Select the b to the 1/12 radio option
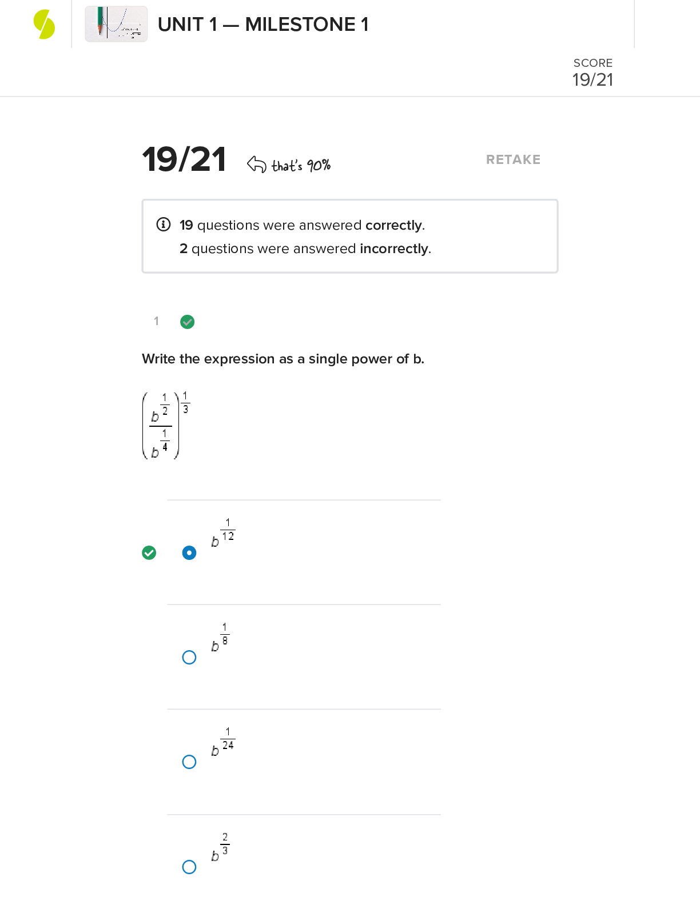The image size is (700, 905). pyautogui.click(x=189, y=552)
